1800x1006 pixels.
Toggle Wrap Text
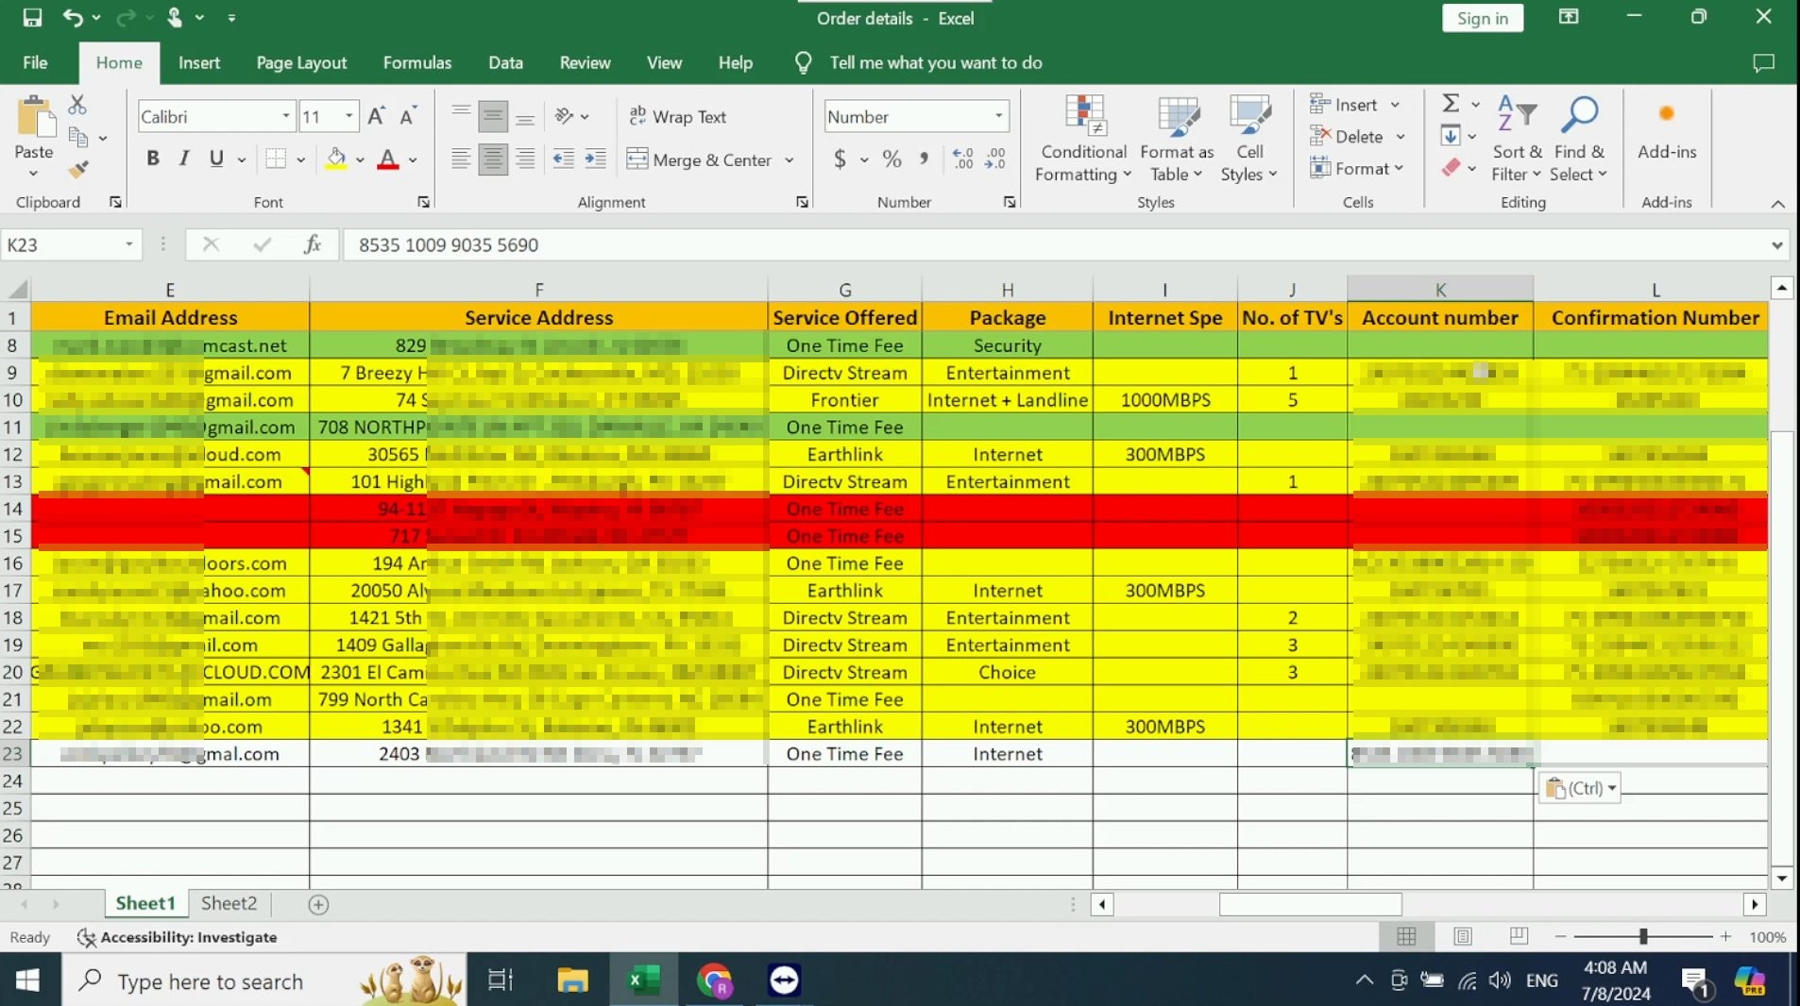677,116
